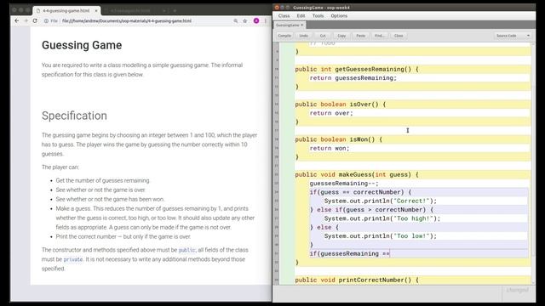545x306 pixels.
Task: Click 'public void makeGuess(int guess) {' line
Action: tap(357, 174)
